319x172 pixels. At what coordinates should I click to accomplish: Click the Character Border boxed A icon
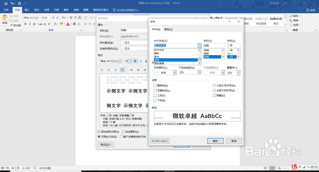[80, 18]
